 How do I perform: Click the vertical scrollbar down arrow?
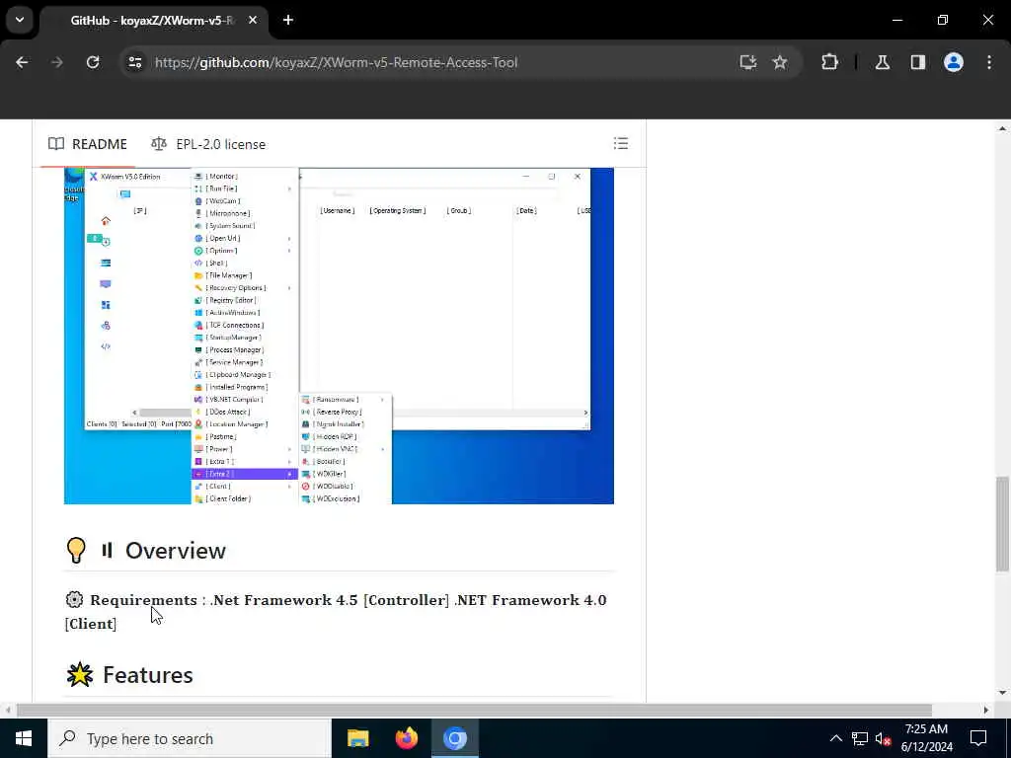[x=1002, y=693]
